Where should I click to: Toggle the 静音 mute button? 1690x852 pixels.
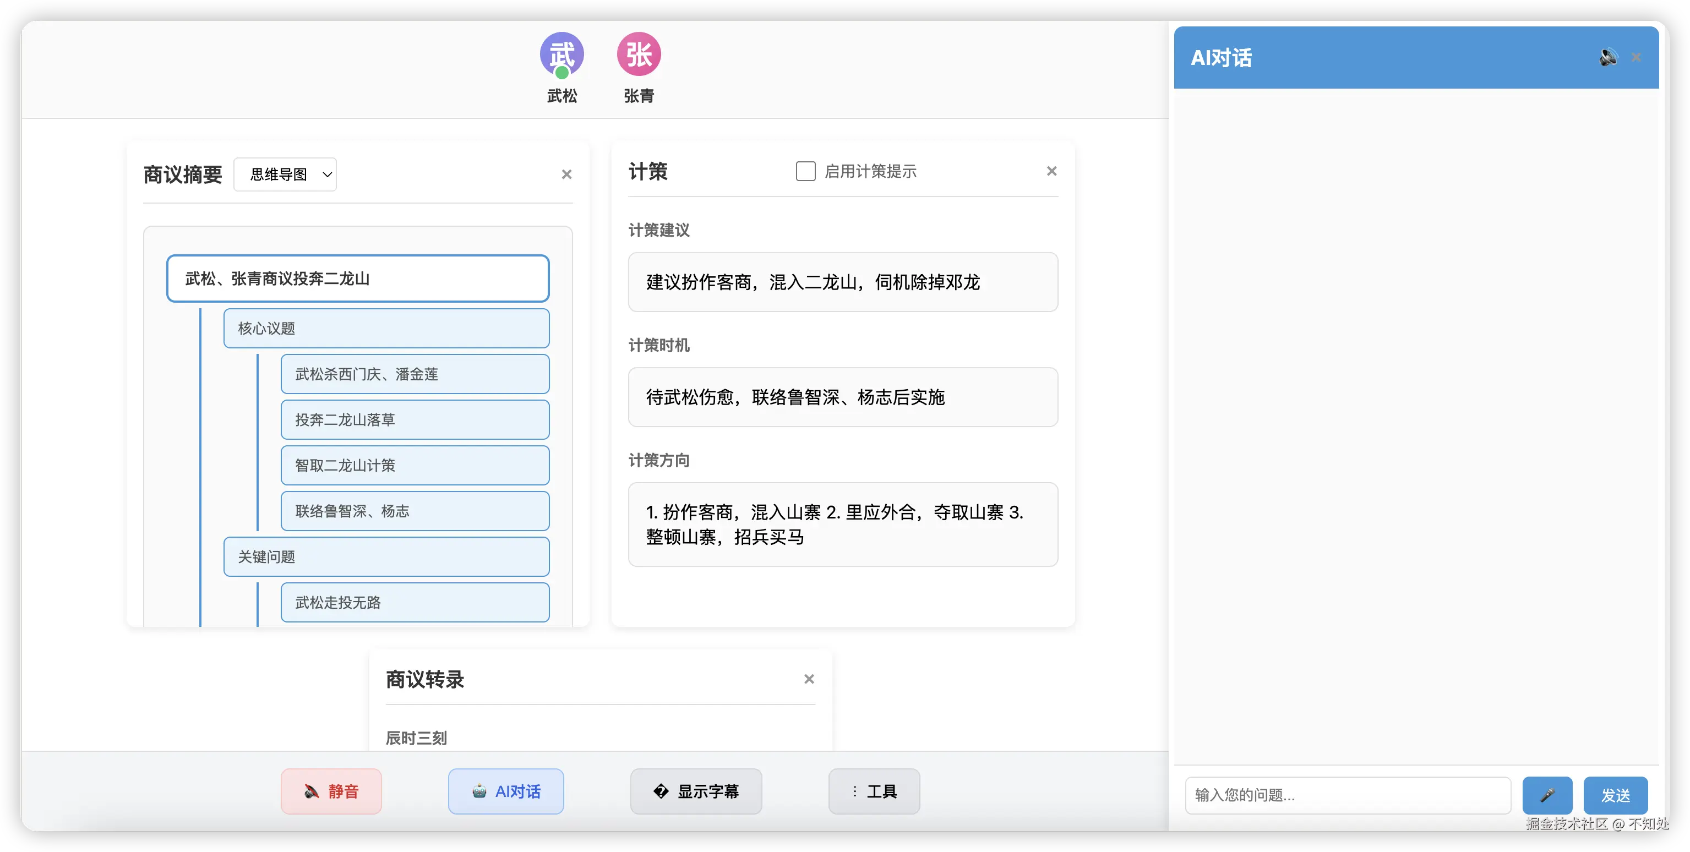click(331, 791)
